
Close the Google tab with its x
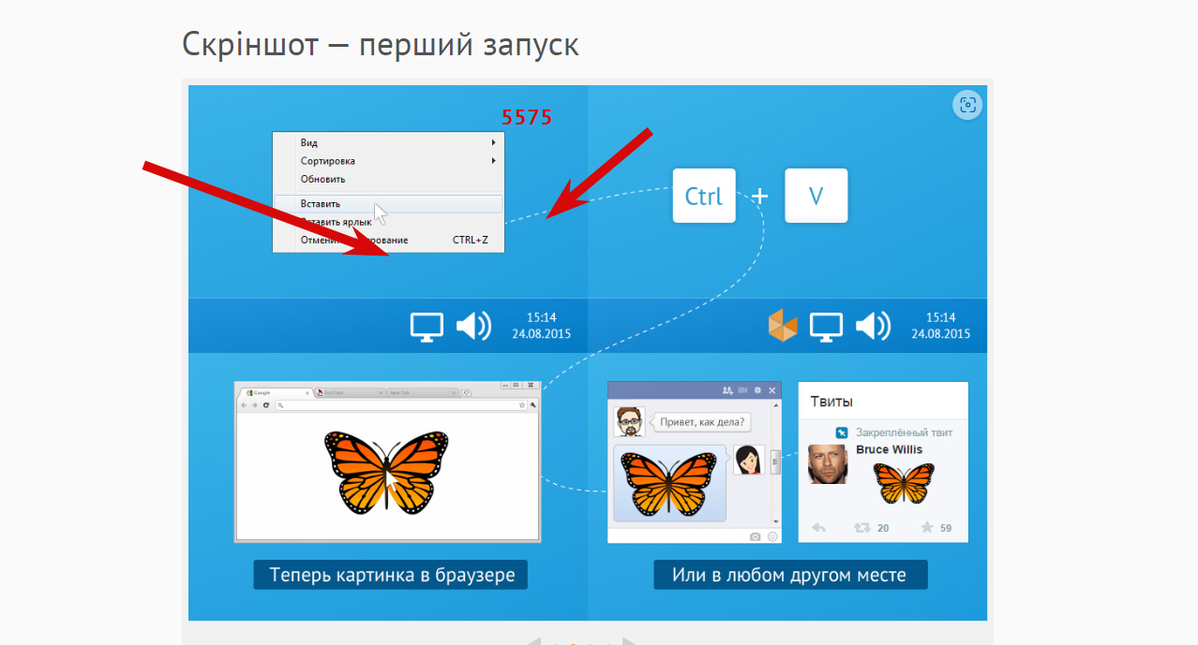point(307,393)
